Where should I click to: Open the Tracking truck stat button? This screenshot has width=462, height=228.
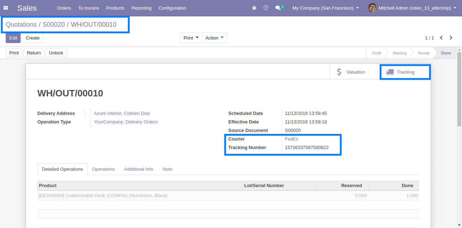[405, 72]
